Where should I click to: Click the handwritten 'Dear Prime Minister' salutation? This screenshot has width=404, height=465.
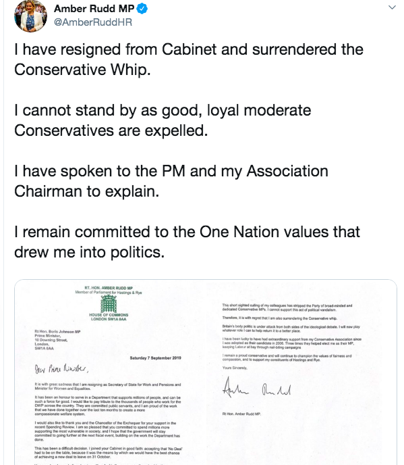coord(61,368)
